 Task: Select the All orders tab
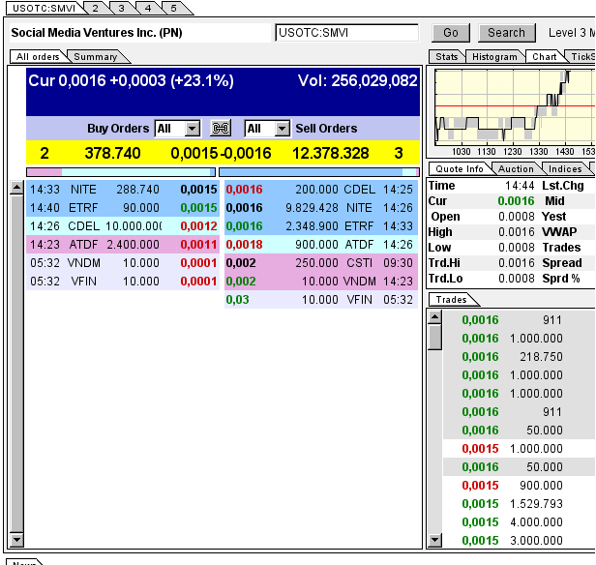click(x=38, y=57)
